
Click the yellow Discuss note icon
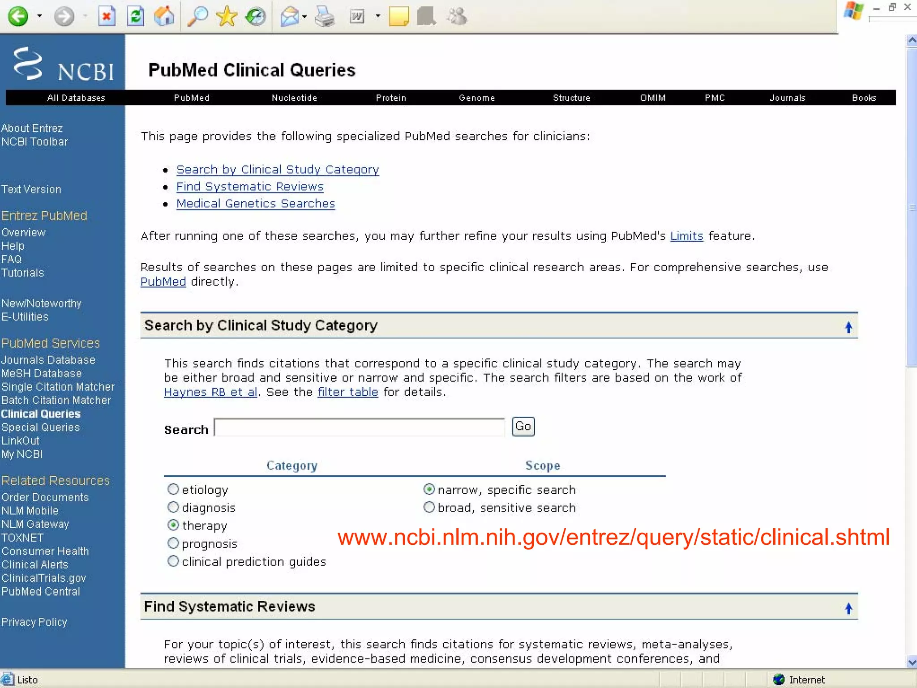pyautogui.click(x=399, y=17)
